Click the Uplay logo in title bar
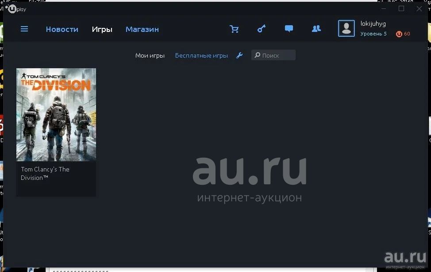431x272 pixels. 16,9
